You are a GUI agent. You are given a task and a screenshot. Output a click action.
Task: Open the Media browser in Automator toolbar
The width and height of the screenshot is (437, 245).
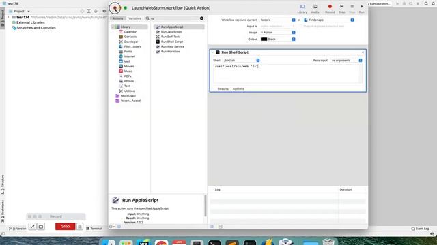315,9
